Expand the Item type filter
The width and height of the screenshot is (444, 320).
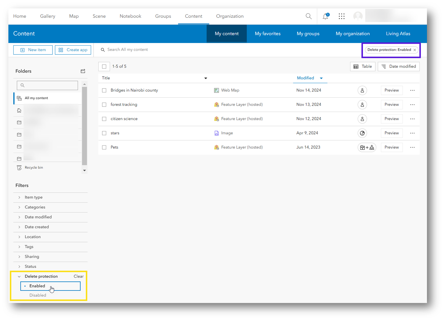point(33,197)
